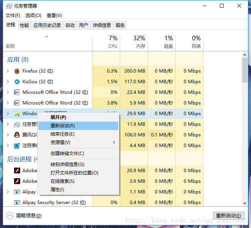This screenshot has width=251, height=228.
Task: Sort by the CPU column header
Action: [x=106, y=43]
